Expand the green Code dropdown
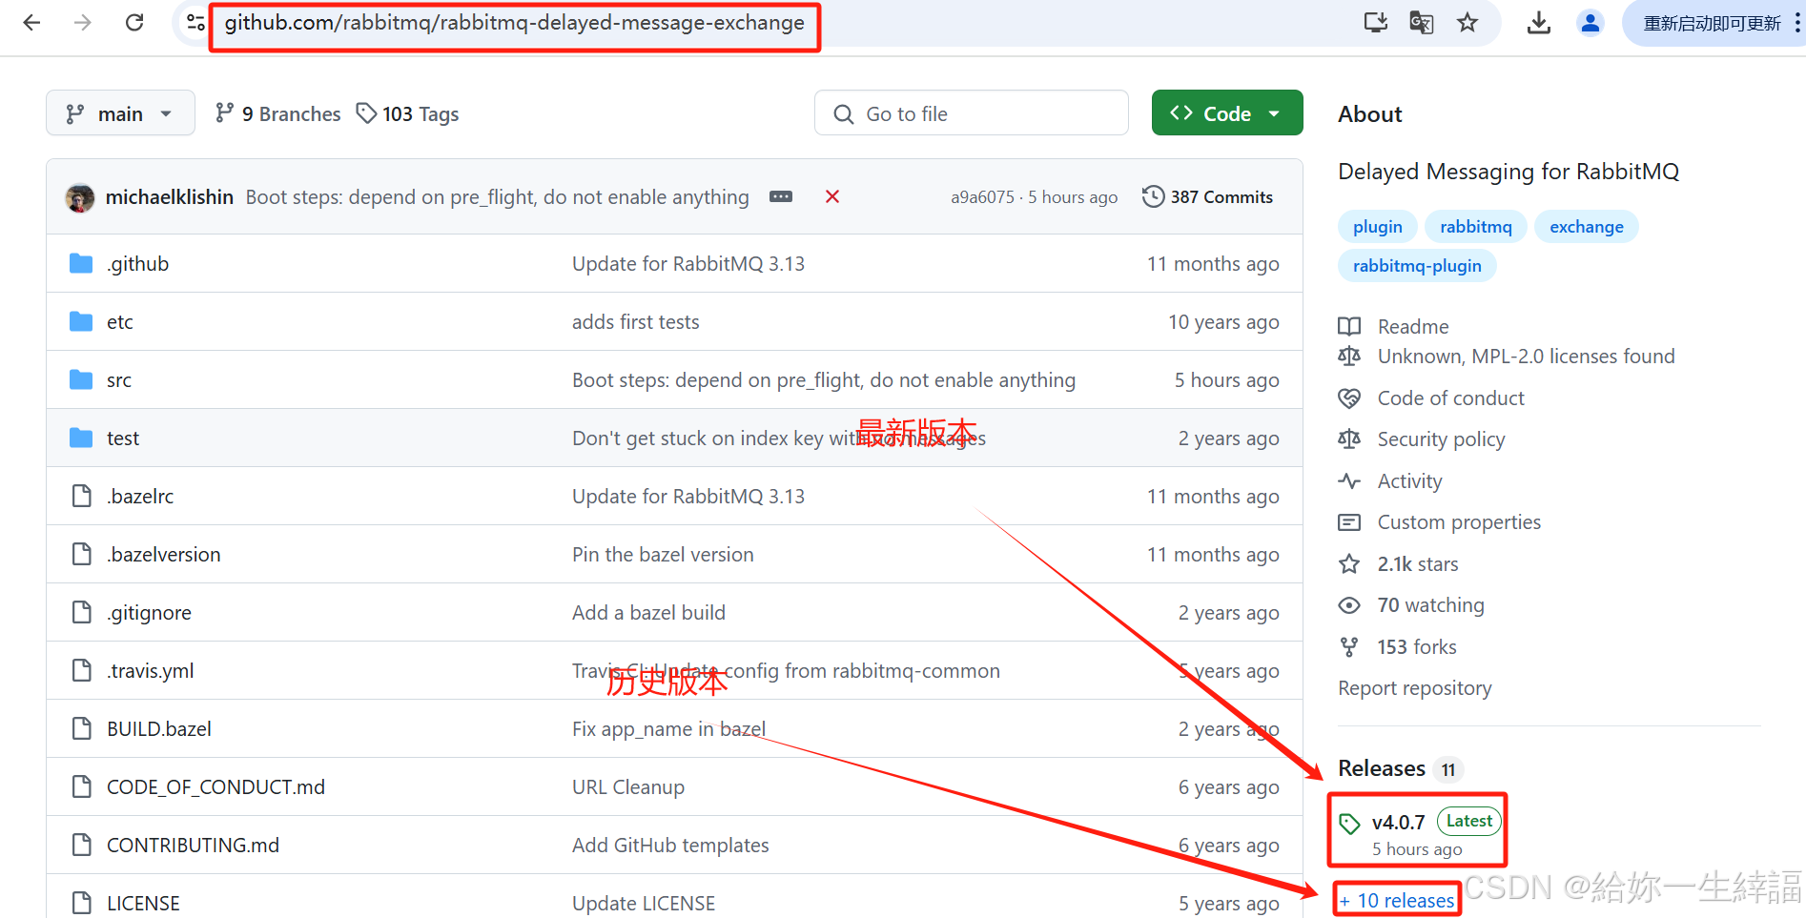The width and height of the screenshot is (1806, 918). tap(1227, 113)
